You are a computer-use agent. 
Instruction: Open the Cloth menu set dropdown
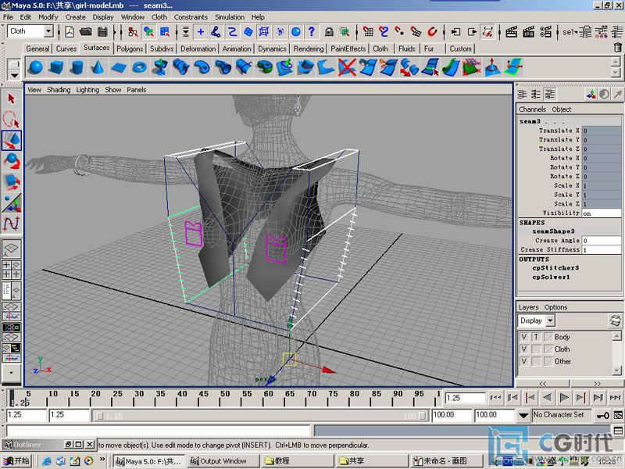pyautogui.click(x=48, y=31)
